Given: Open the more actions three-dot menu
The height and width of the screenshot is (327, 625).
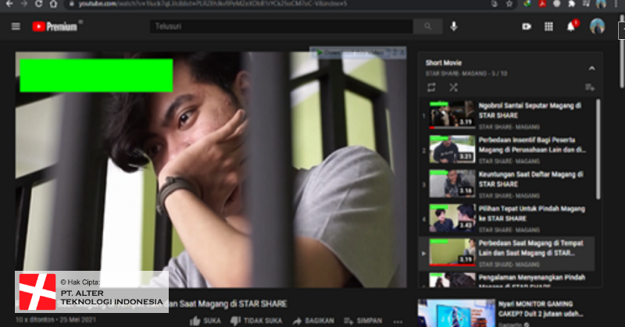Looking at the screenshot, I should pyautogui.click(x=398, y=322).
